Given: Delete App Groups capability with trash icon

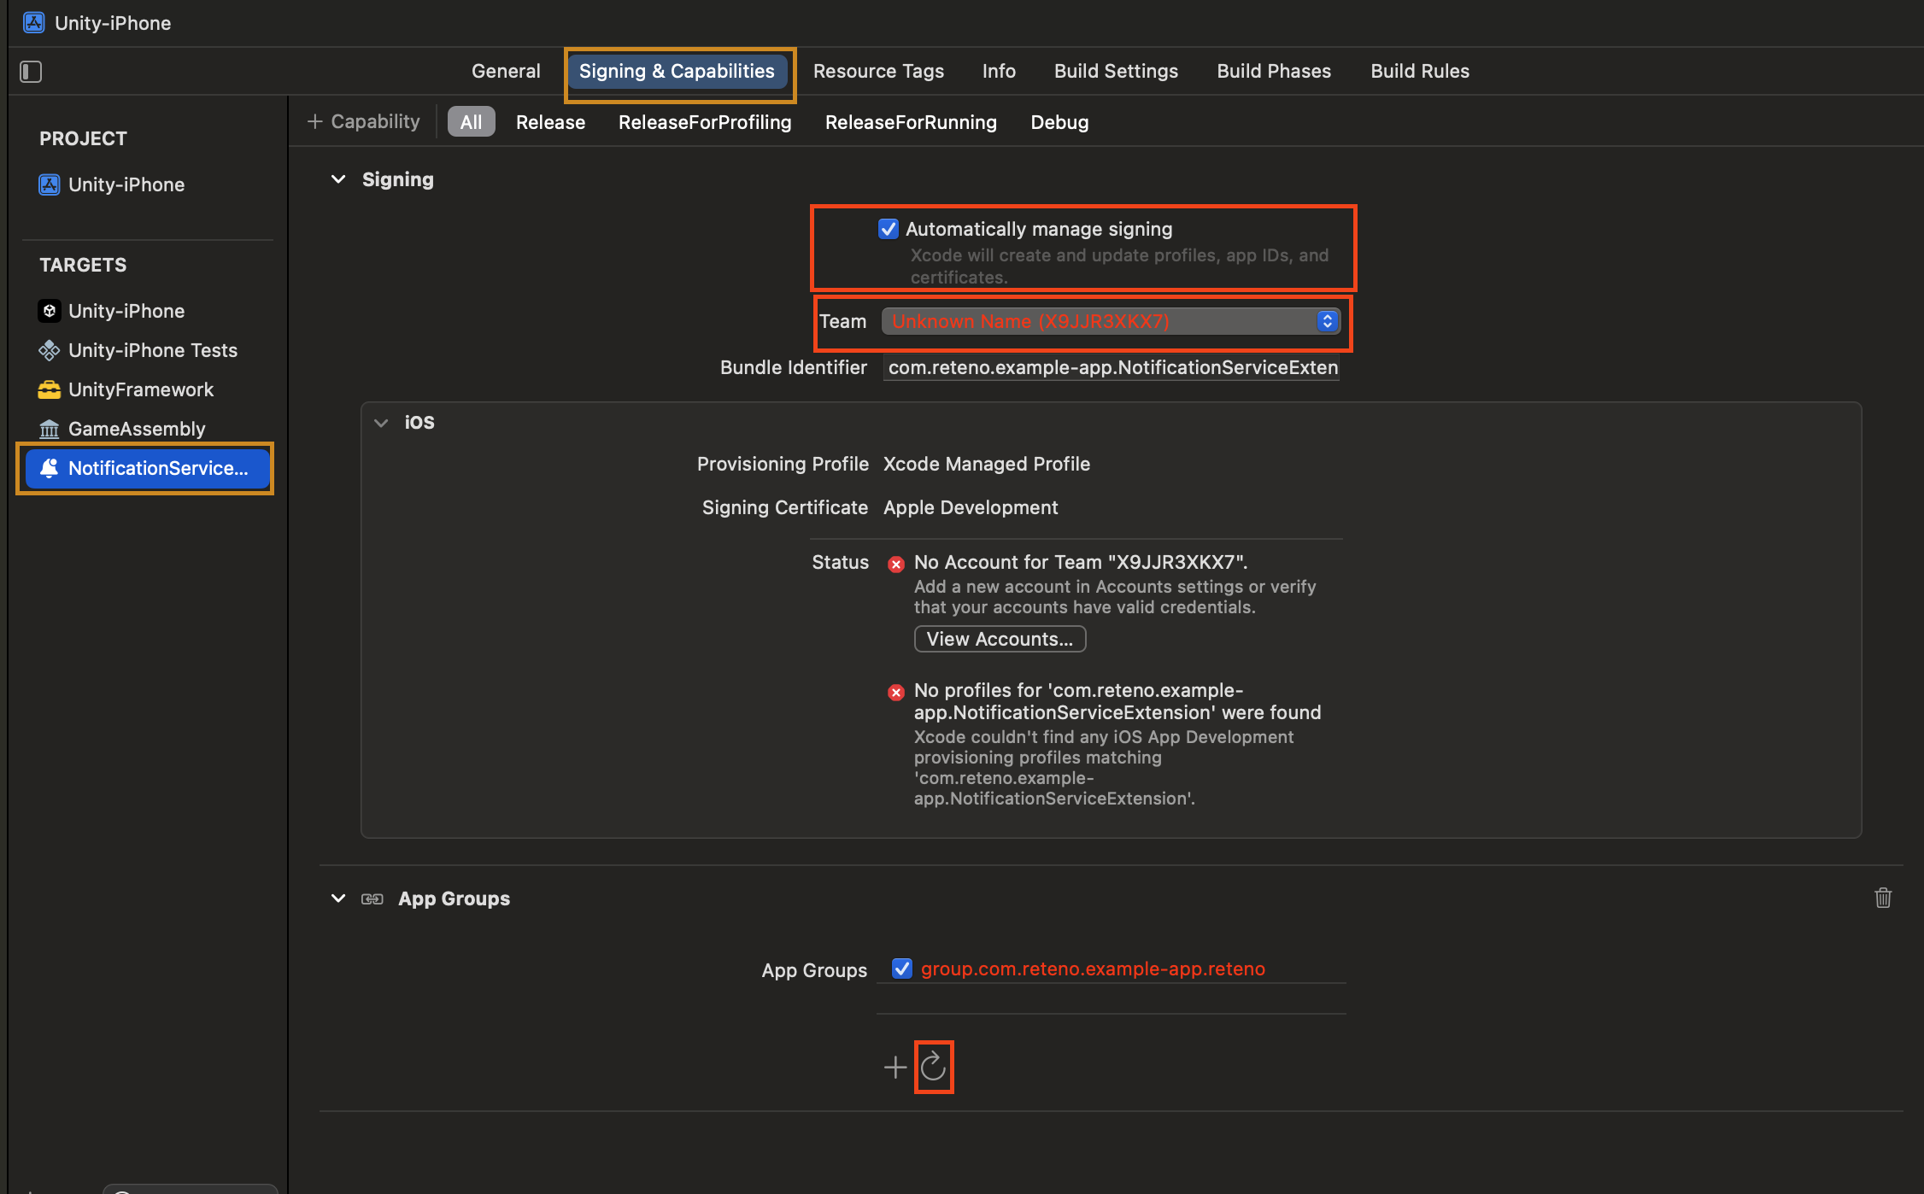Looking at the screenshot, I should (x=1883, y=898).
